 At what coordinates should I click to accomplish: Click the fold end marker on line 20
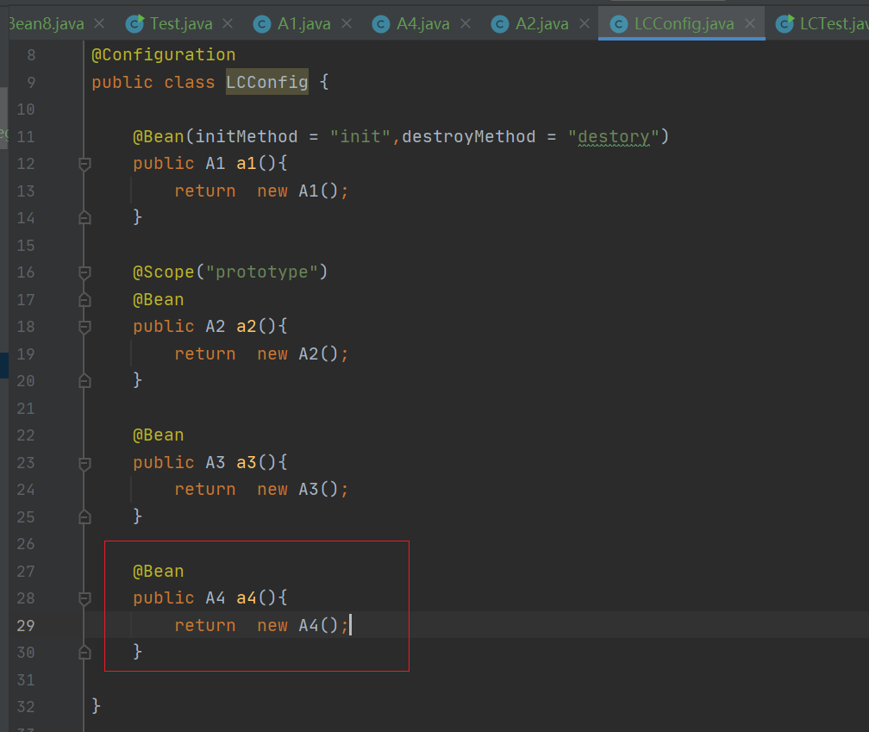click(x=84, y=381)
